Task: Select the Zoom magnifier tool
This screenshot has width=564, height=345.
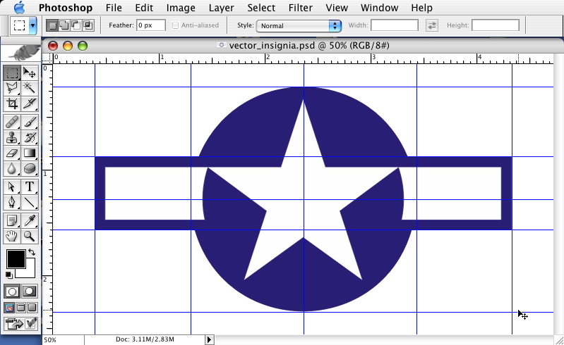Action: [x=30, y=236]
